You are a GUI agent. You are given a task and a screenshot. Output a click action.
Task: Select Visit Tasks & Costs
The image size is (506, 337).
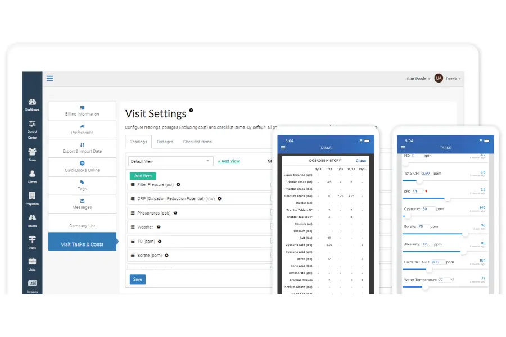[82, 242]
